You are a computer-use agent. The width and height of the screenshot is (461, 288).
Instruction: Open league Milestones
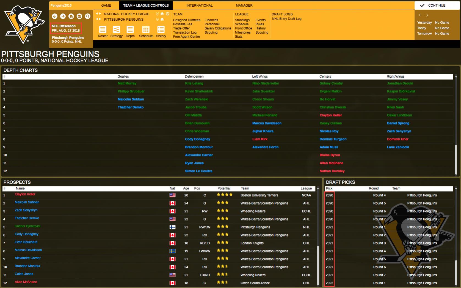(x=243, y=32)
